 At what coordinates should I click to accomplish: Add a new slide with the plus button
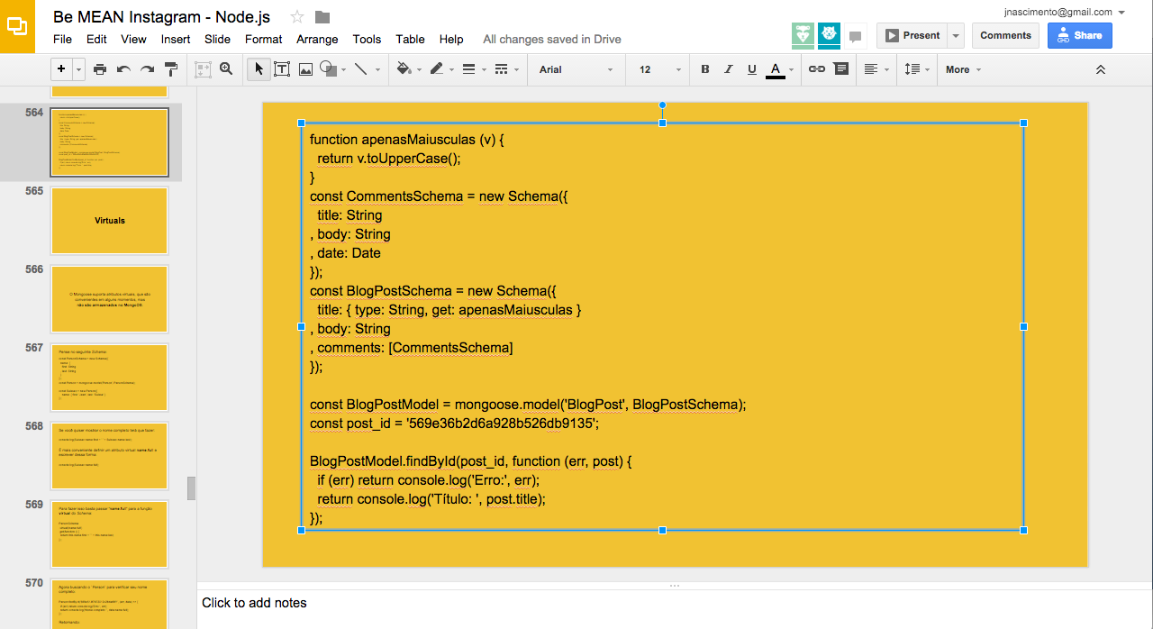(x=61, y=69)
